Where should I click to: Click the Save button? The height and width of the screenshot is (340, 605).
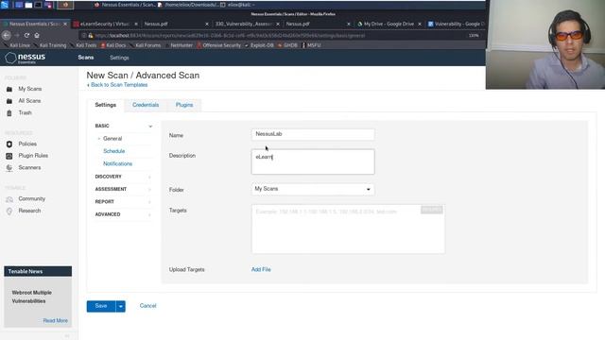coord(101,306)
